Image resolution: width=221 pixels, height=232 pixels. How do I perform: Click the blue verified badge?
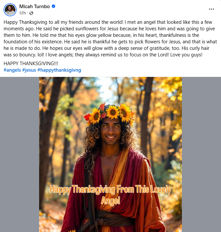coord(53,6)
